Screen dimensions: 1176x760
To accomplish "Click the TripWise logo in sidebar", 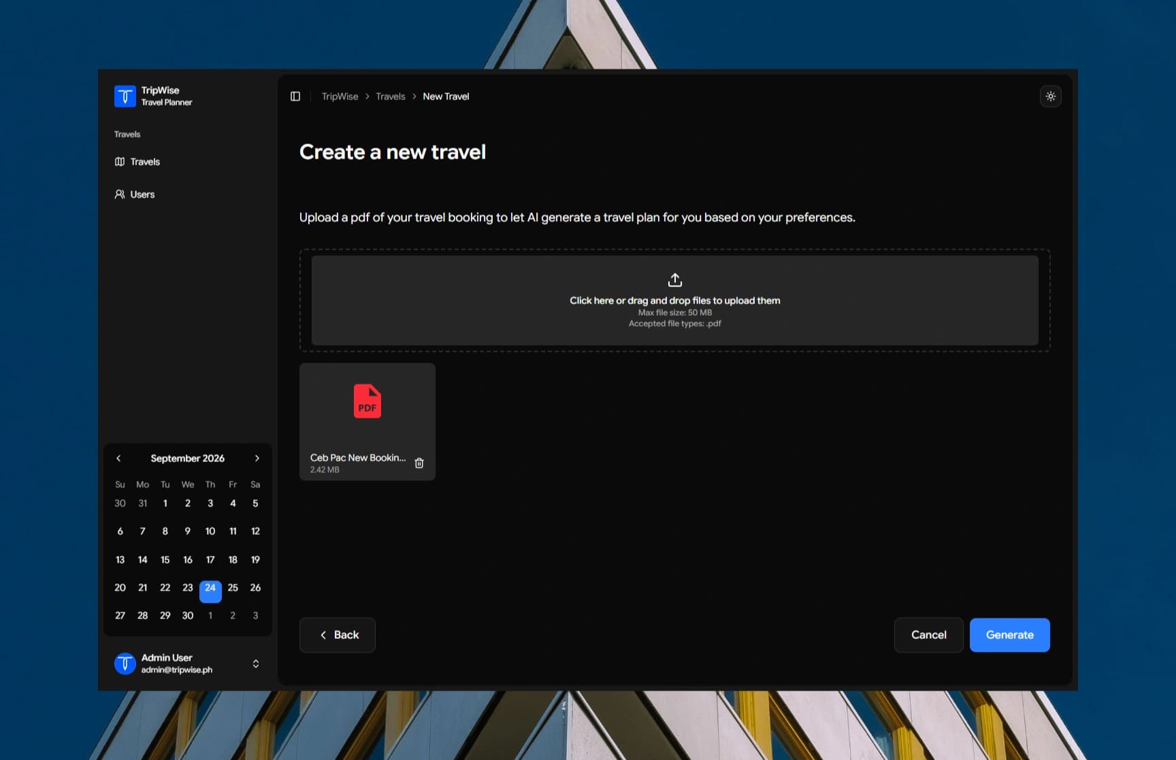I will pyautogui.click(x=125, y=96).
